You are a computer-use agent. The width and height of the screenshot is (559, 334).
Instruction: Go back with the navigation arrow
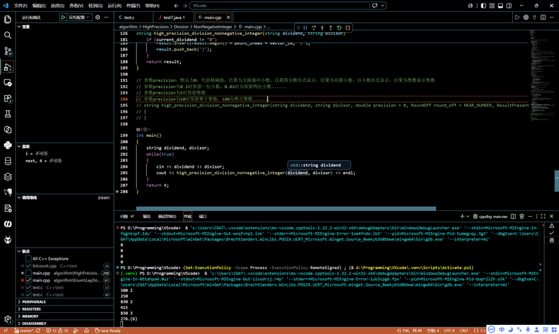tap(177, 6)
